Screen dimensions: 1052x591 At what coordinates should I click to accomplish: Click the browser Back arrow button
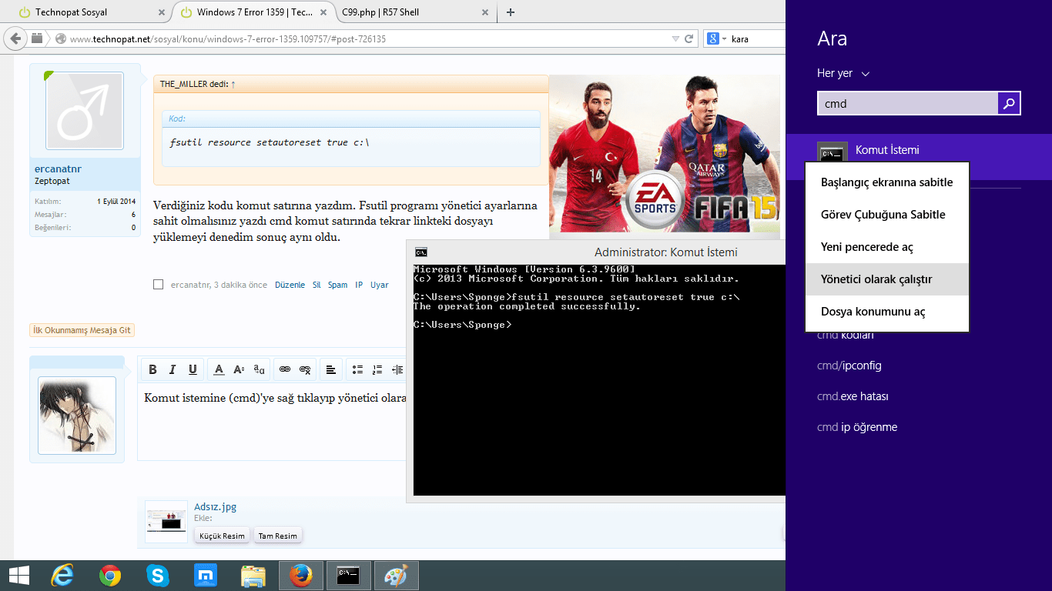tap(15, 38)
